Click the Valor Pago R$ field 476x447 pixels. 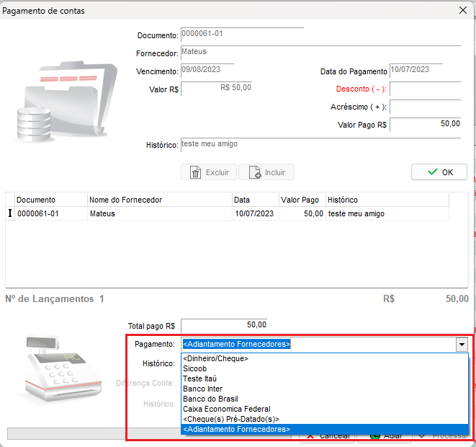[425, 125]
